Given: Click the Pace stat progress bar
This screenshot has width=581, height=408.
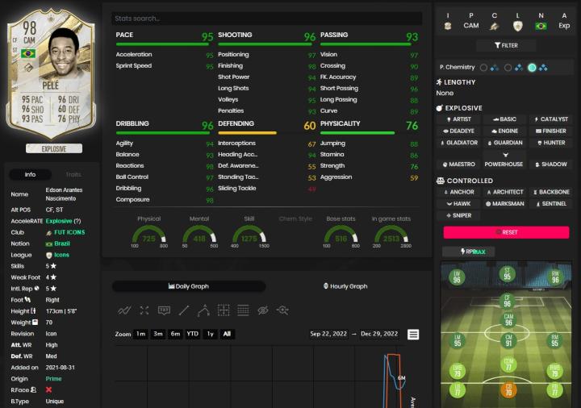Looking at the screenshot, I should pos(164,45).
